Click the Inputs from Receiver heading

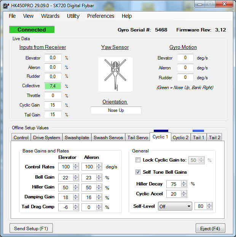click(43, 47)
